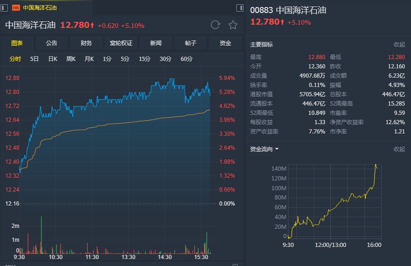Select the 5日 chart period
Image resolution: width=411 pixels, height=266 pixels.
(34, 59)
